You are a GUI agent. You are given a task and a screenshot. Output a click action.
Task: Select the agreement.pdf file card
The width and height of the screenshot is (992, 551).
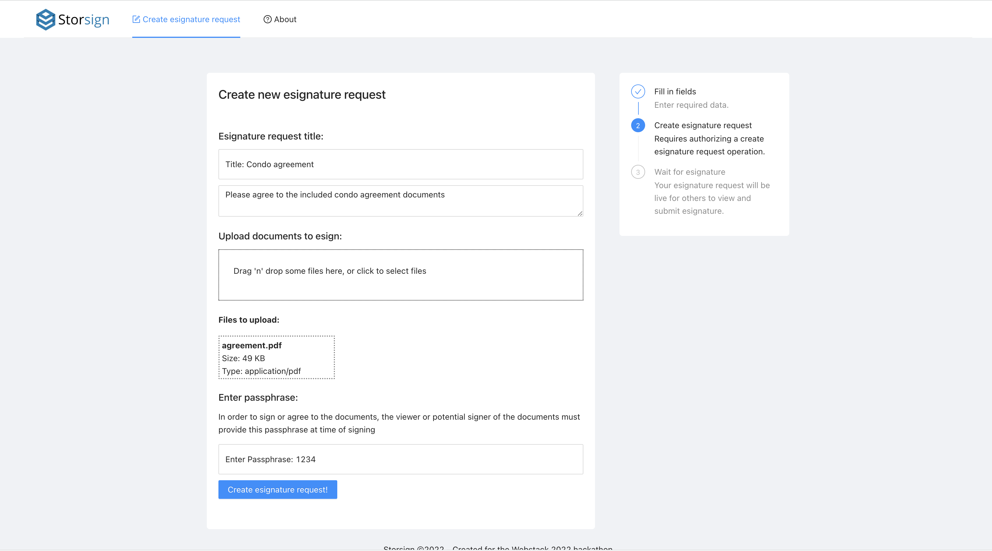click(276, 358)
